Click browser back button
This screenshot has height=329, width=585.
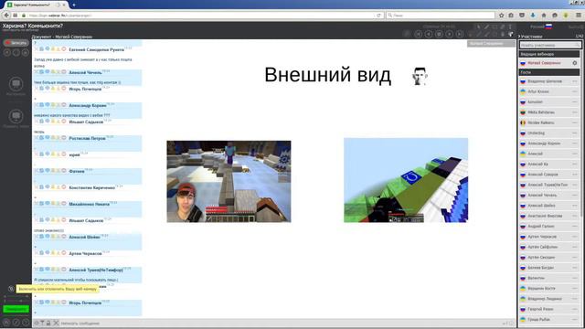click(x=6, y=16)
